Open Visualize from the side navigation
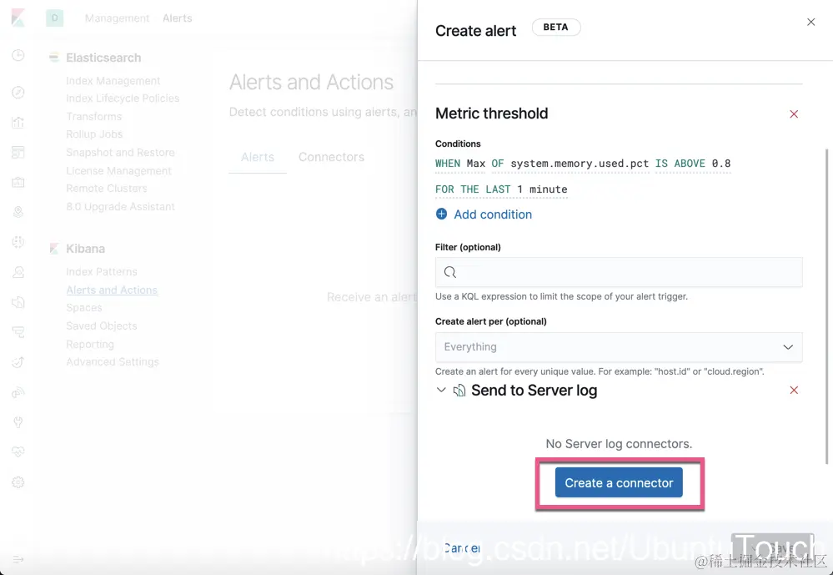Image resolution: width=833 pixels, height=575 pixels. [18, 123]
